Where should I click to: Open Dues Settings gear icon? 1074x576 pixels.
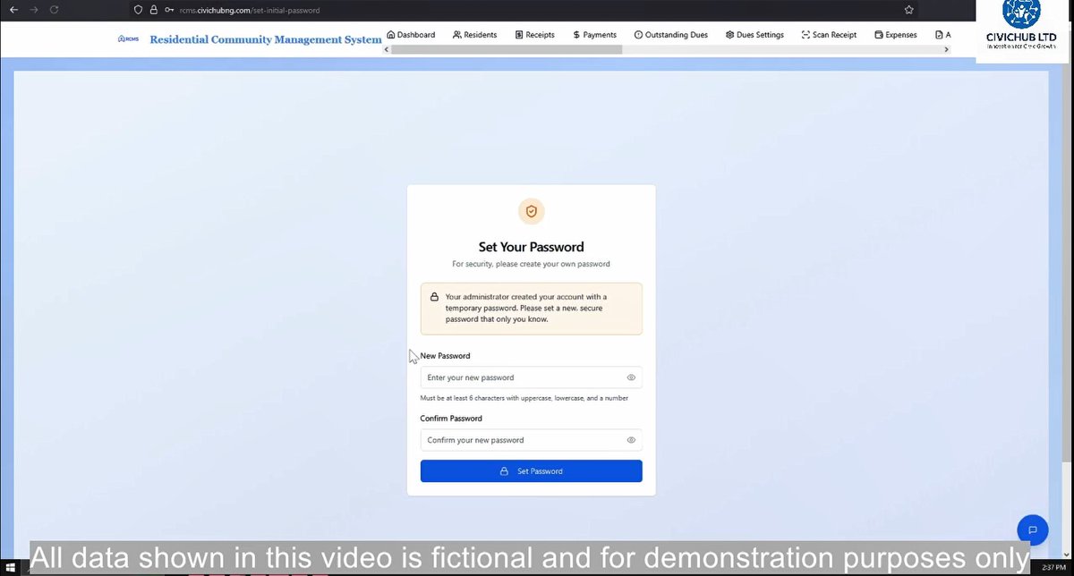point(730,34)
